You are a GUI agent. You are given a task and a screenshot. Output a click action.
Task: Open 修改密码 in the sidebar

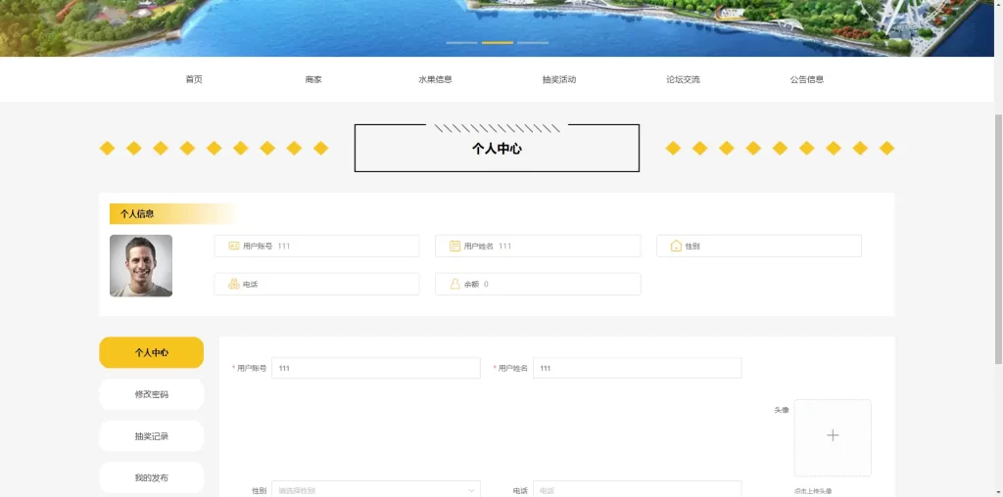(152, 394)
